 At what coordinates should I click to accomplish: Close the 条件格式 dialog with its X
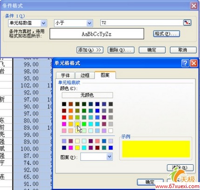click(194, 6)
